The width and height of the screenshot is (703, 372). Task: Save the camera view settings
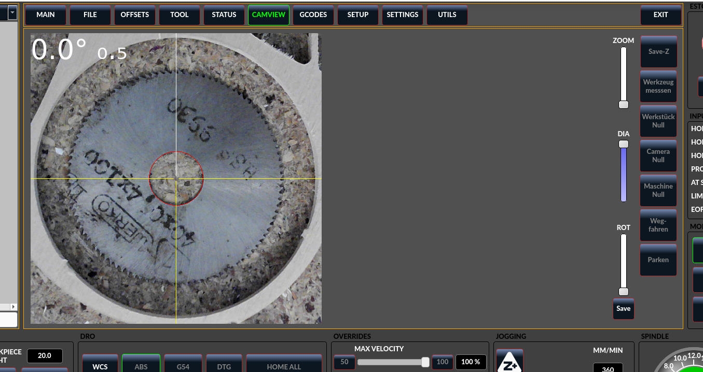[624, 309]
